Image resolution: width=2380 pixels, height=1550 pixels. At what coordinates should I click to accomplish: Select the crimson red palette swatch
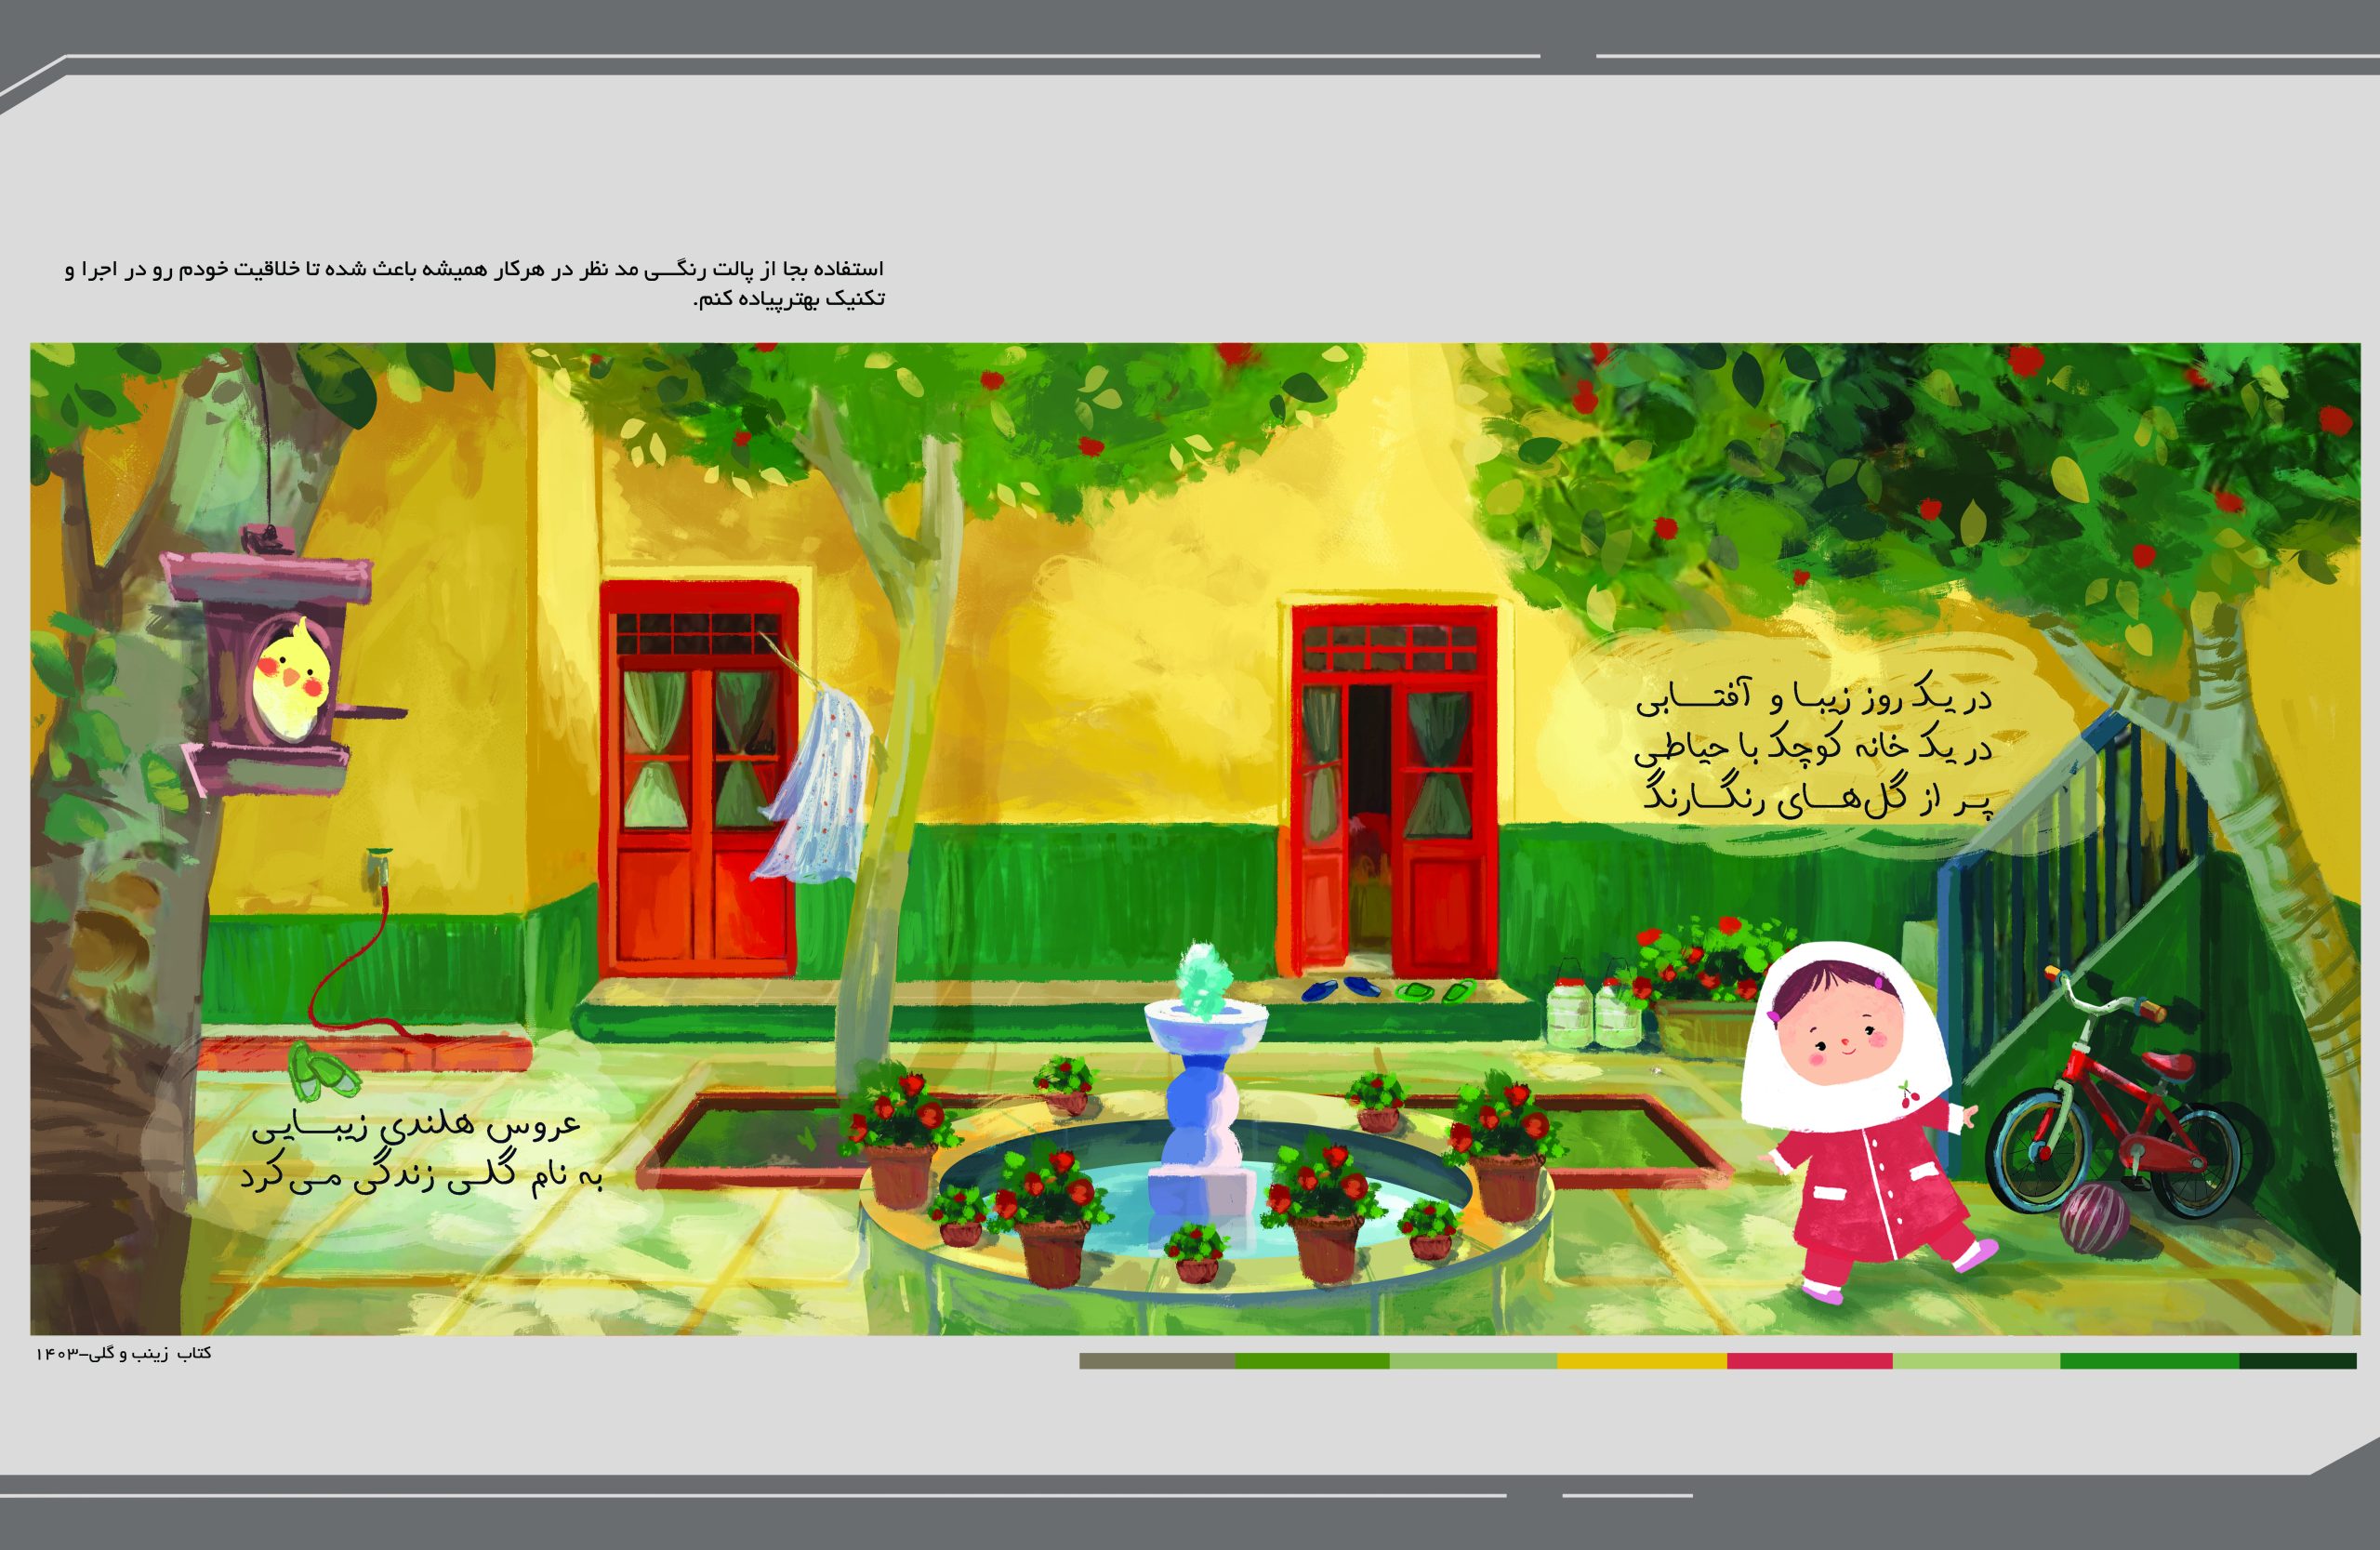[x=1809, y=1361]
